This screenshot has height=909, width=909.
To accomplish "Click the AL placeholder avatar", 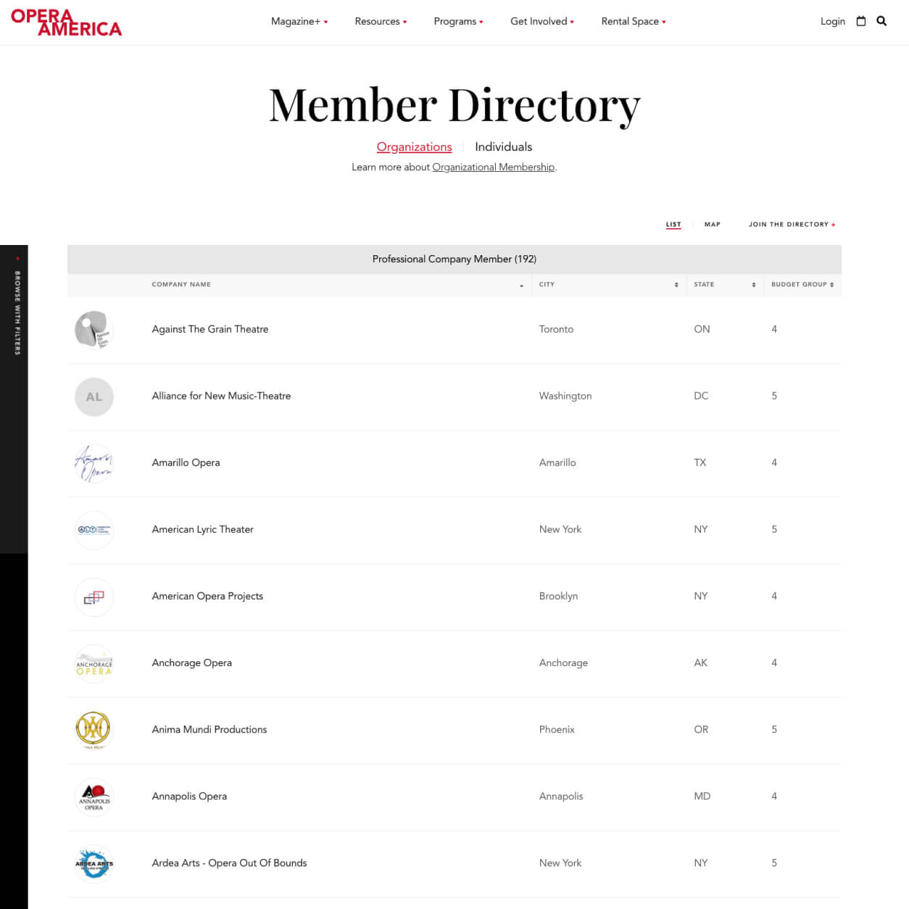I will coord(94,397).
